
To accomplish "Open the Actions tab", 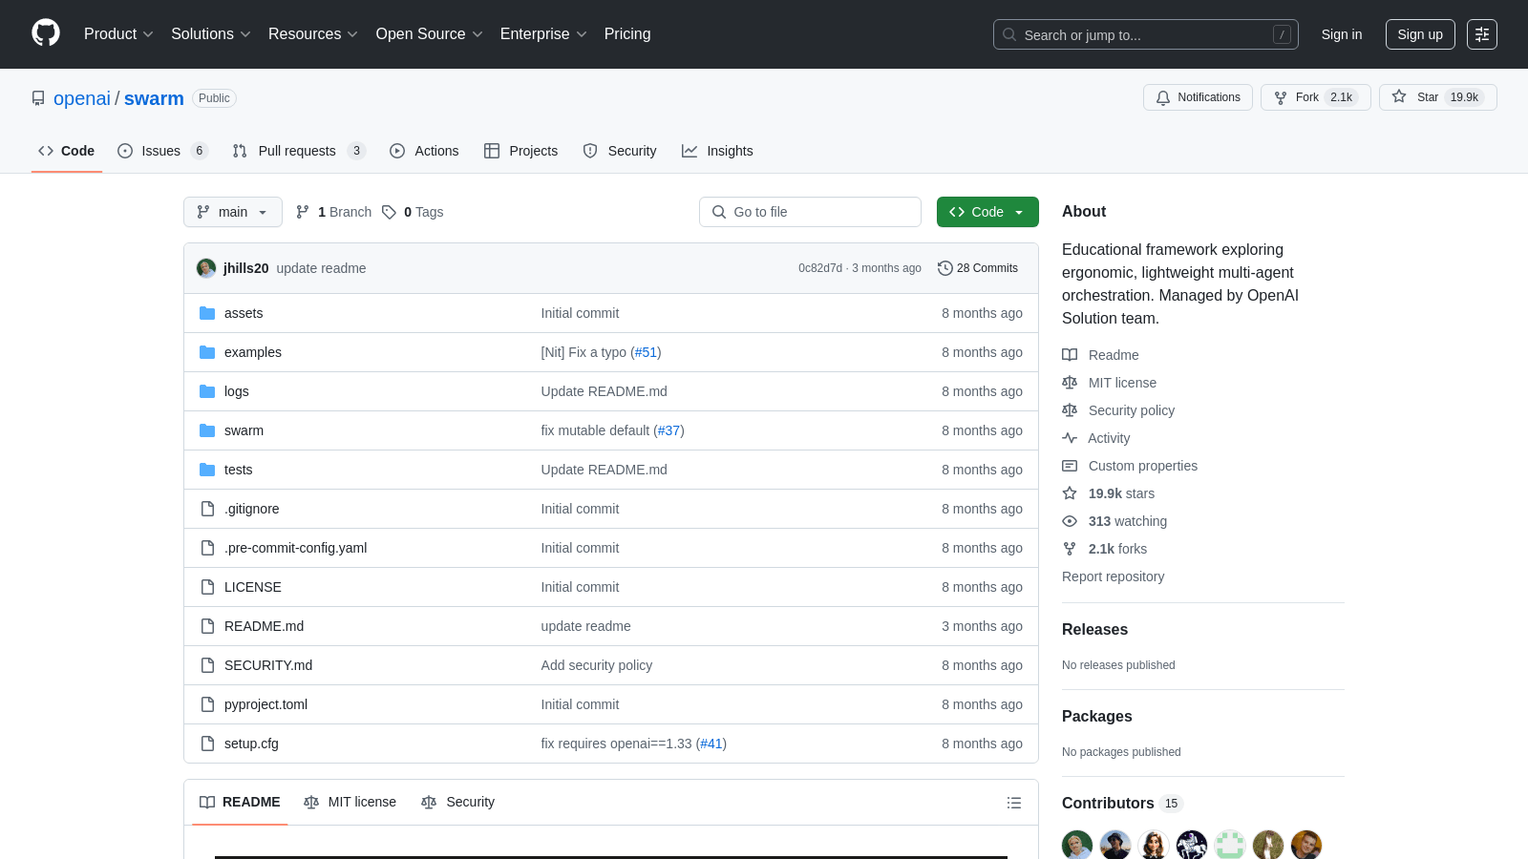I will click(424, 151).
